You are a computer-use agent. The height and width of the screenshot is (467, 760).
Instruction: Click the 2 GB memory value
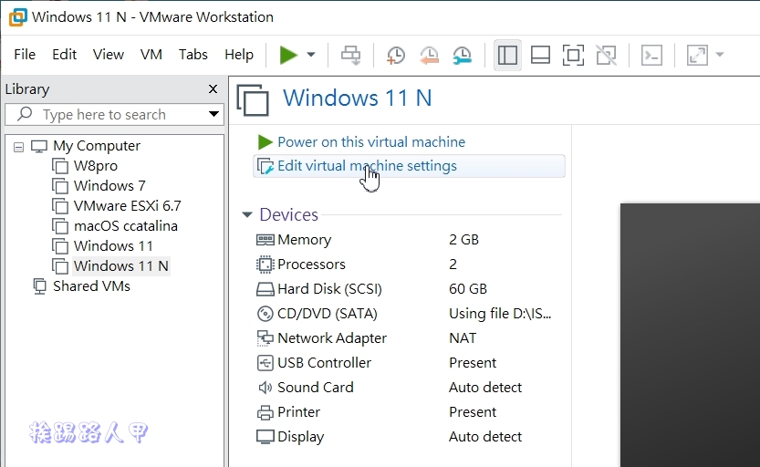click(463, 240)
